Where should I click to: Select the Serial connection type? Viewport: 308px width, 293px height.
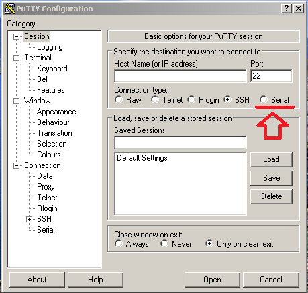(x=264, y=99)
